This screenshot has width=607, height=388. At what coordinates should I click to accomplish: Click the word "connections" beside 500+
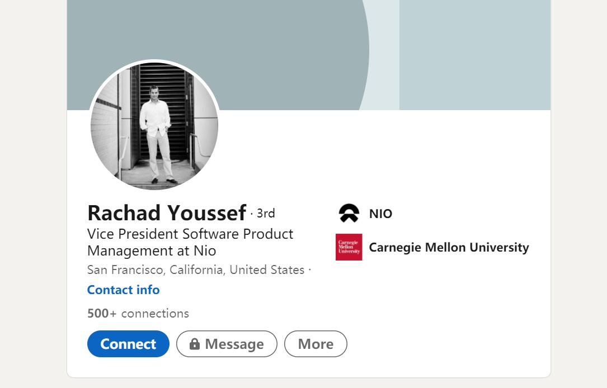155,313
